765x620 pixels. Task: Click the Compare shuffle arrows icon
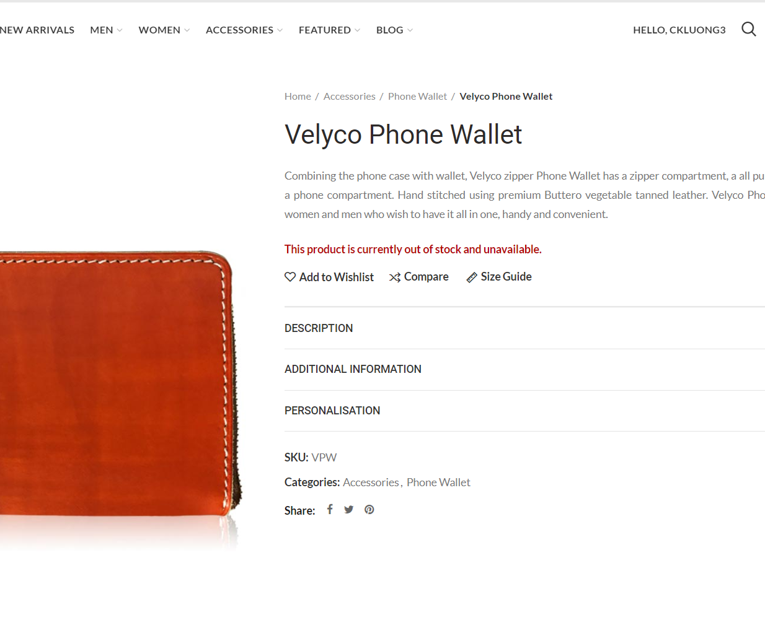pyautogui.click(x=395, y=277)
